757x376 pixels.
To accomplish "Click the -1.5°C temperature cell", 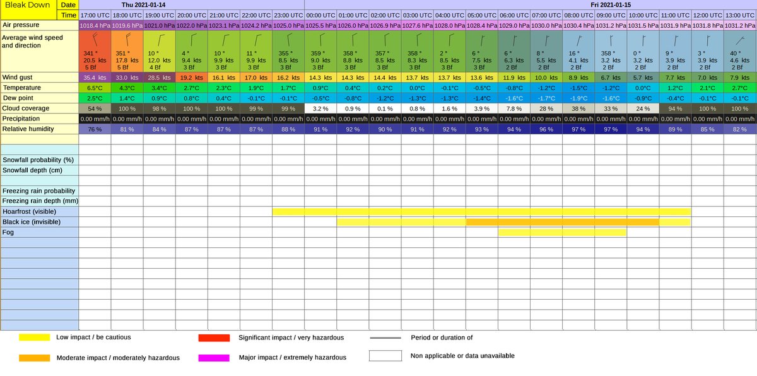I will click(578, 88).
